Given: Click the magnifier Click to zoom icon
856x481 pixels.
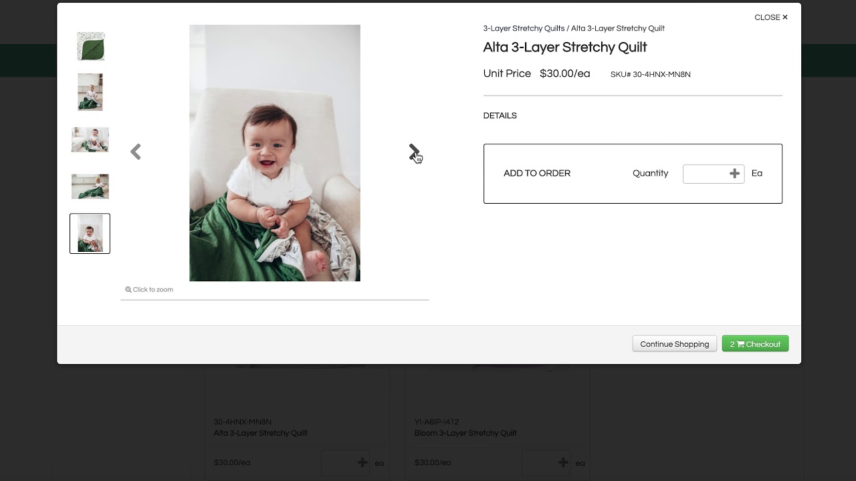Looking at the screenshot, I should pyautogui.click(x=128, y=290).
